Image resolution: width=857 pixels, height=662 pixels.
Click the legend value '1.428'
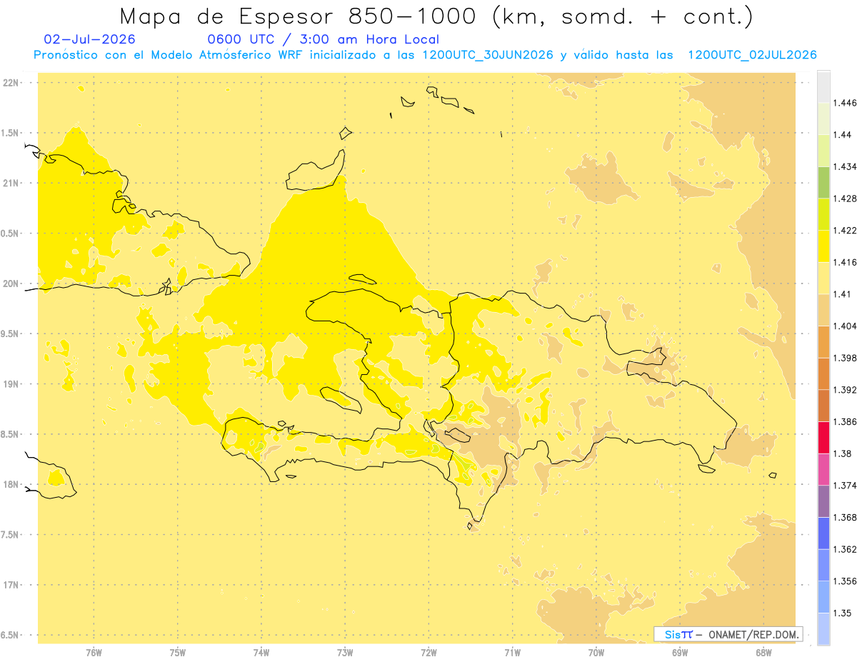[846, 199]
